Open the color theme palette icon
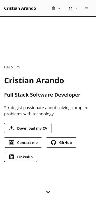 [70, 8]
